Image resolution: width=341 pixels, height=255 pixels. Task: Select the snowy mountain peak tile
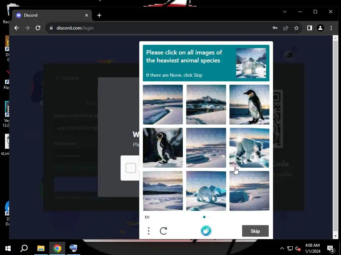tap(206, 105)
